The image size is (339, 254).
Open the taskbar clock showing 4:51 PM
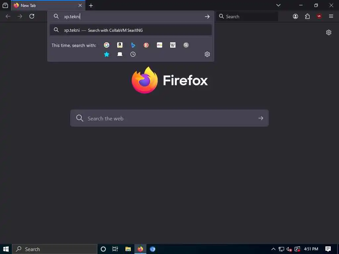(x=311, y=249)
